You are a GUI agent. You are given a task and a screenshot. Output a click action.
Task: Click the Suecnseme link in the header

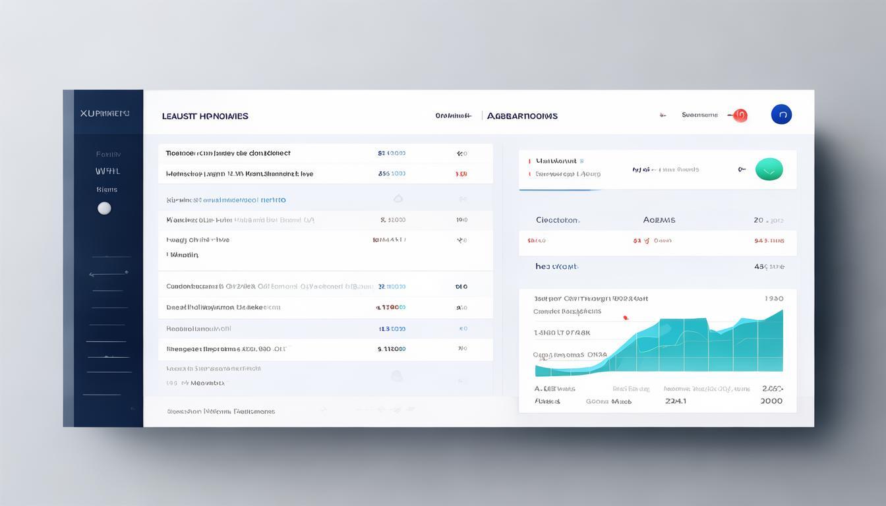pos(699,115)
